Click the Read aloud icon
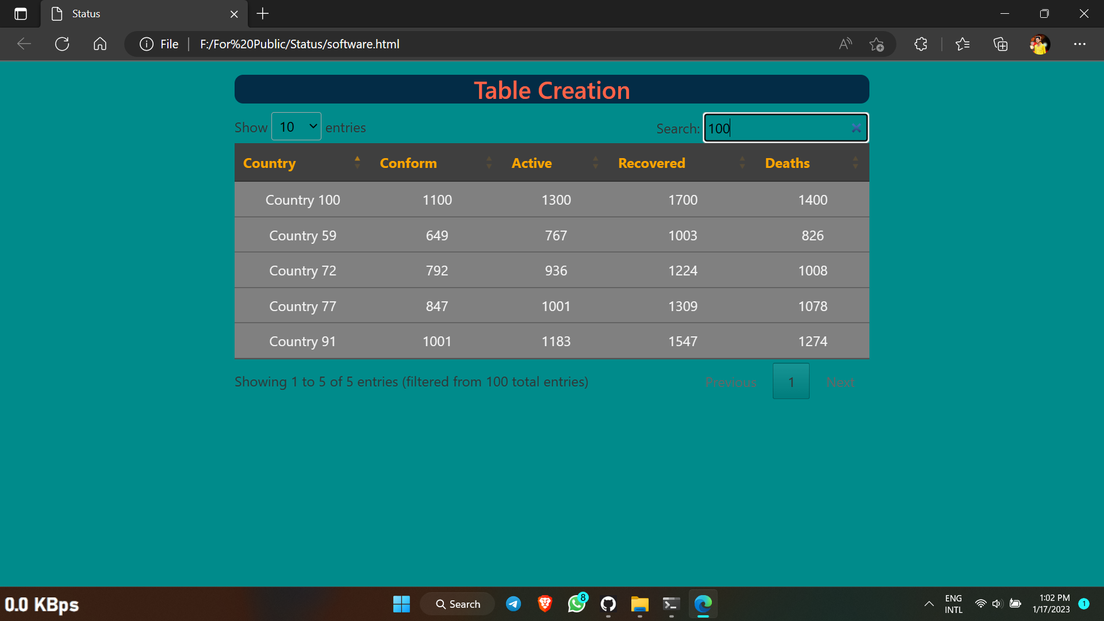Screen dimensions: 1104x621 pyautogui.click(x=845, y=44)
